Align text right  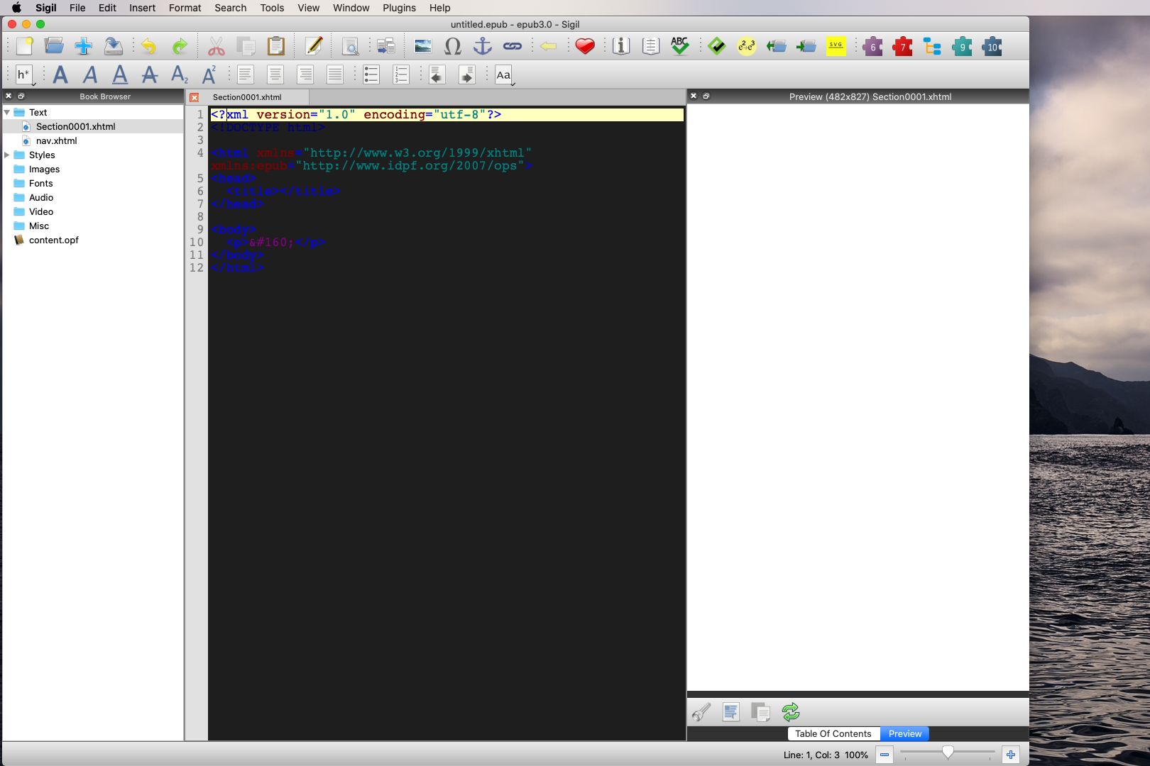305,74
